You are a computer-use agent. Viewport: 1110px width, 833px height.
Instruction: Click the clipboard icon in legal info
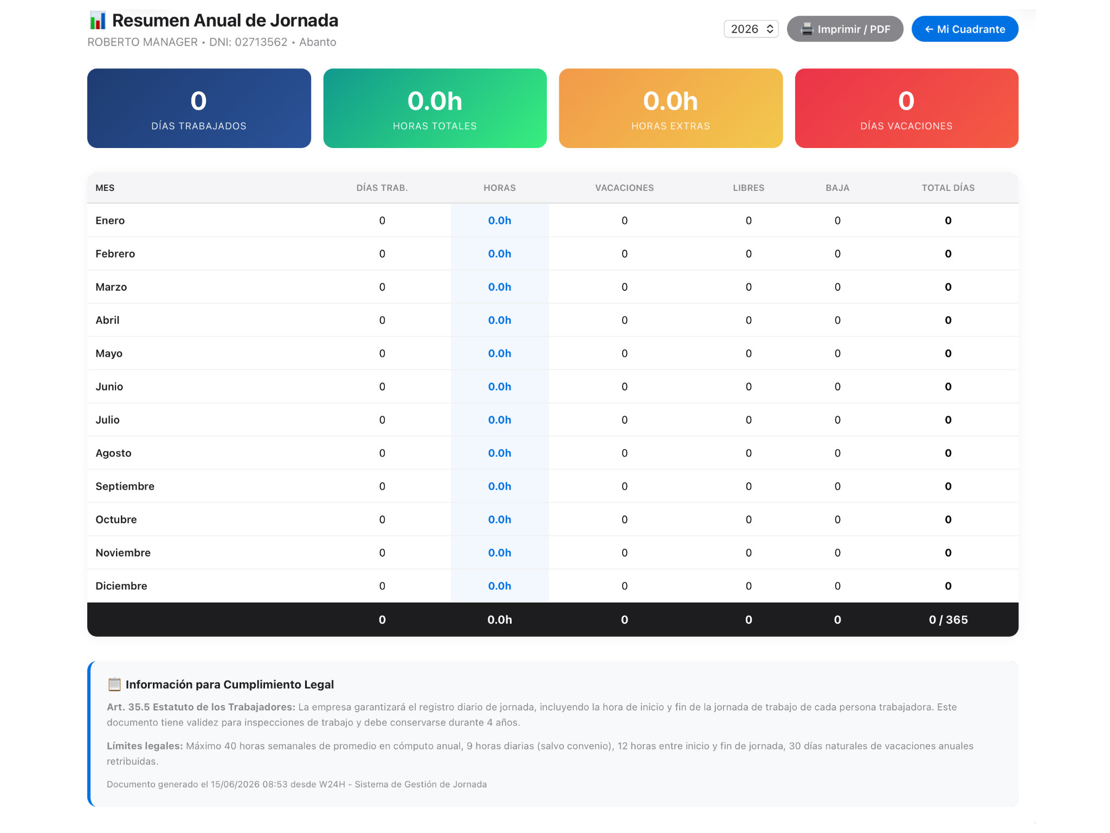click(x=114, y=684)
